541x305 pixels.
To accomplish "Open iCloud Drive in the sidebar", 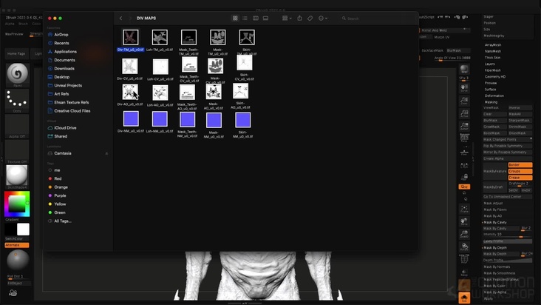I will click(x=65, y=128).
